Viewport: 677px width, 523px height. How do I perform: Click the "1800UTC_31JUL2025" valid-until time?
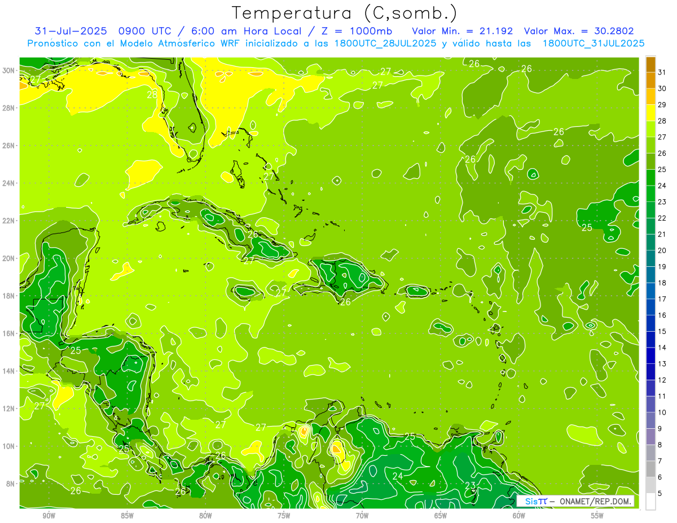pos(594,43)
